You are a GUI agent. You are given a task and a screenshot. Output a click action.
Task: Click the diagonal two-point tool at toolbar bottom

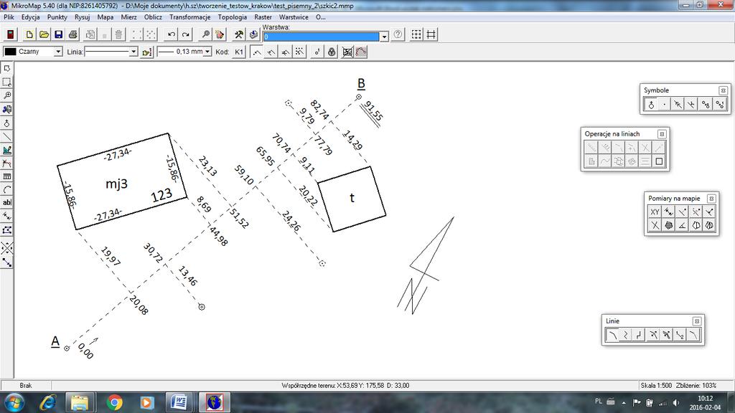[x=7, y=262]
